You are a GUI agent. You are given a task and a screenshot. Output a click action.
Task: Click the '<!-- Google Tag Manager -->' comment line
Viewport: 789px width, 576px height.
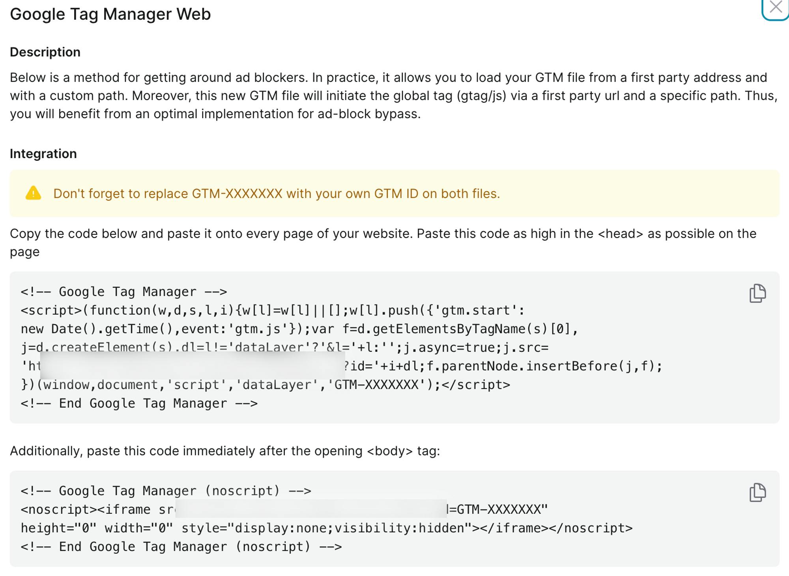click(x=124, y=292)
